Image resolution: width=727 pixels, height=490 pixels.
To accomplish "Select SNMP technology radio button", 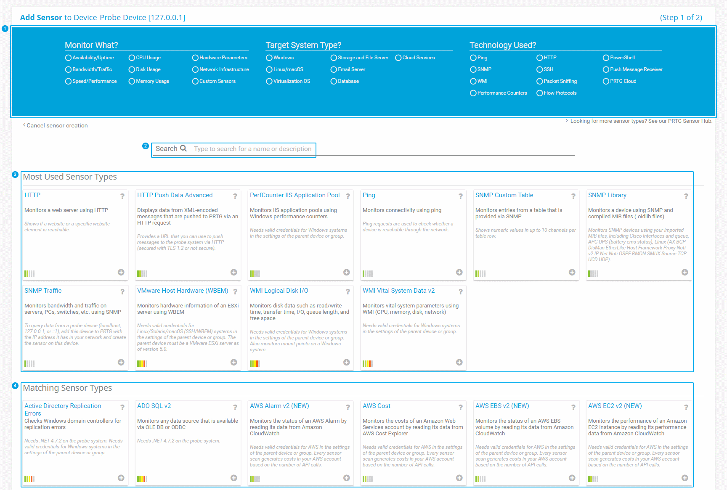I will 473,69.
